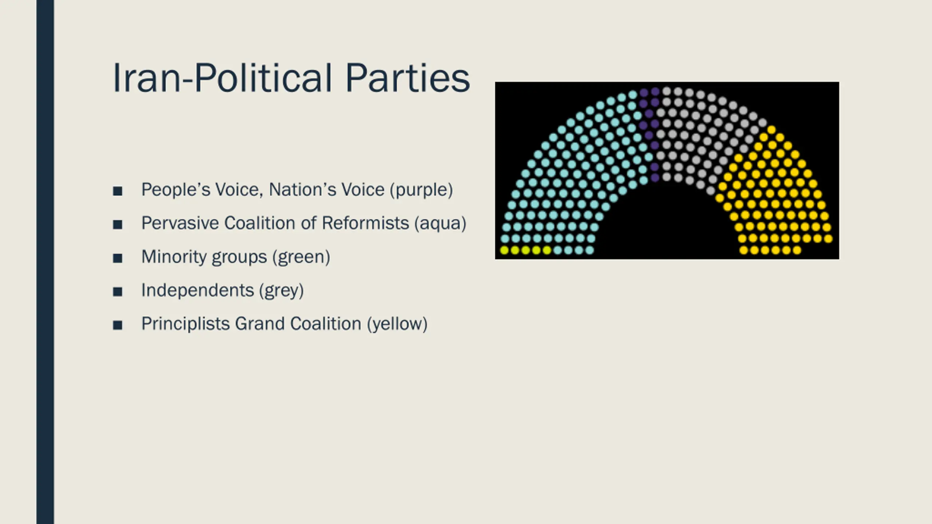Click the Iran-Political Parties slide title
This screenshot has height=524, width=932.
coord(291,78)
